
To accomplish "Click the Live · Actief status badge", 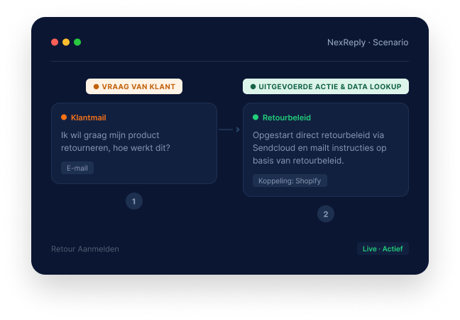I will 383,249.
